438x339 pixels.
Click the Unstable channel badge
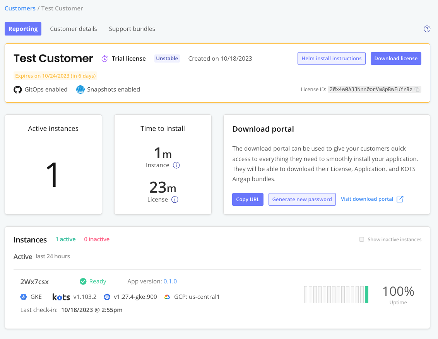[x=167, y=58]
